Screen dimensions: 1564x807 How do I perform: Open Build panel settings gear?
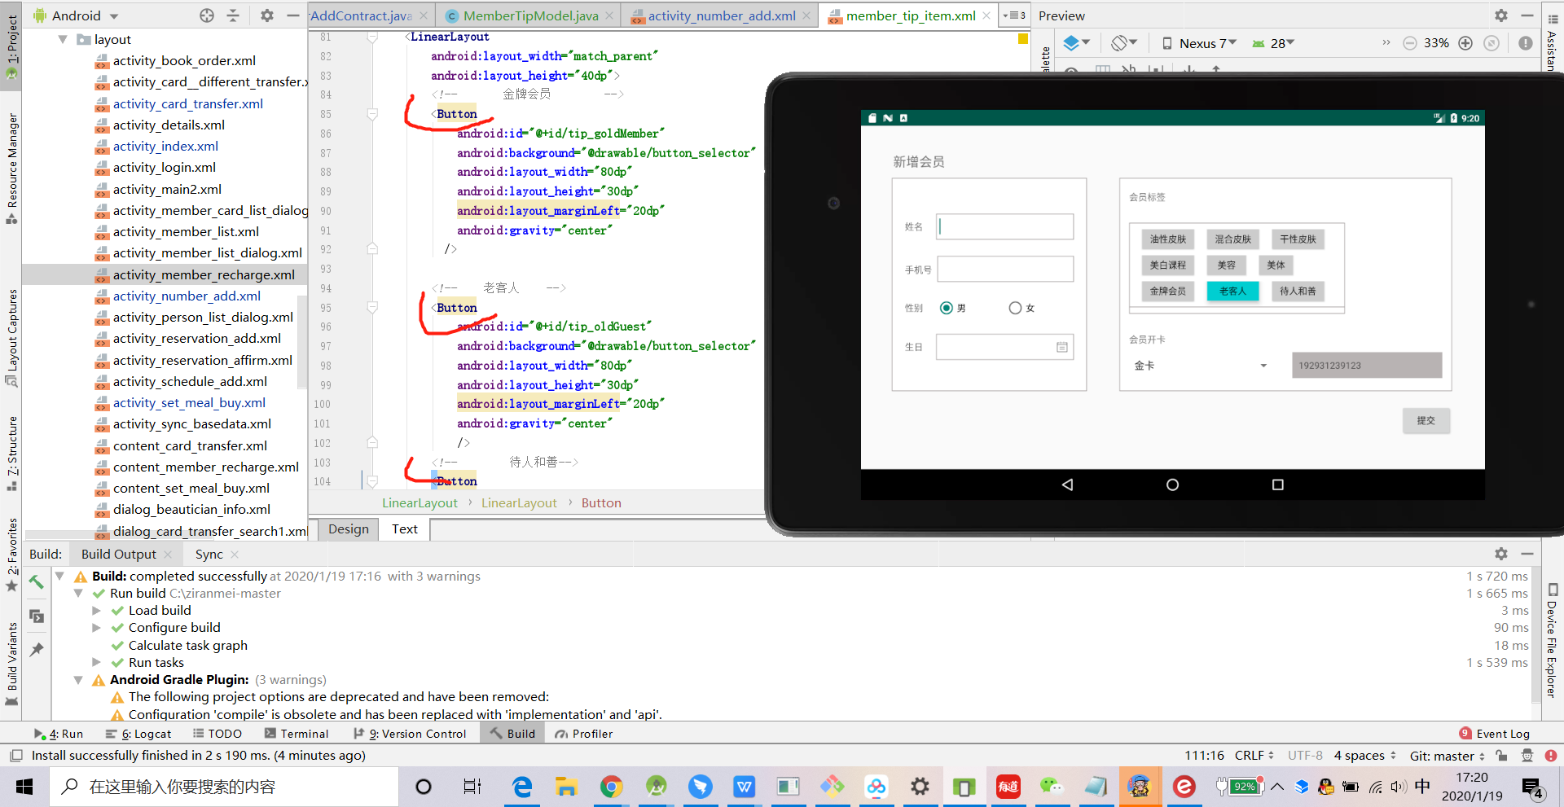point(1501,554)
